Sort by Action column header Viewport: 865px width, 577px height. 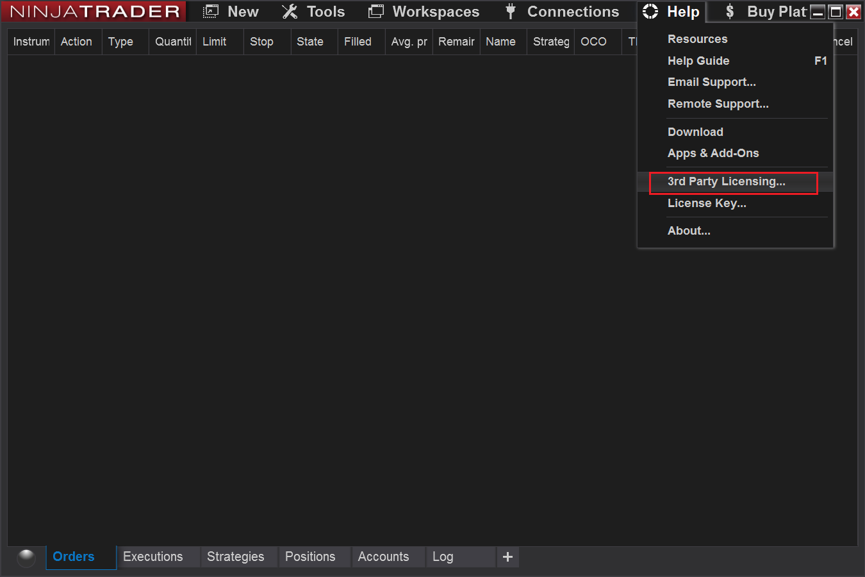78,42
